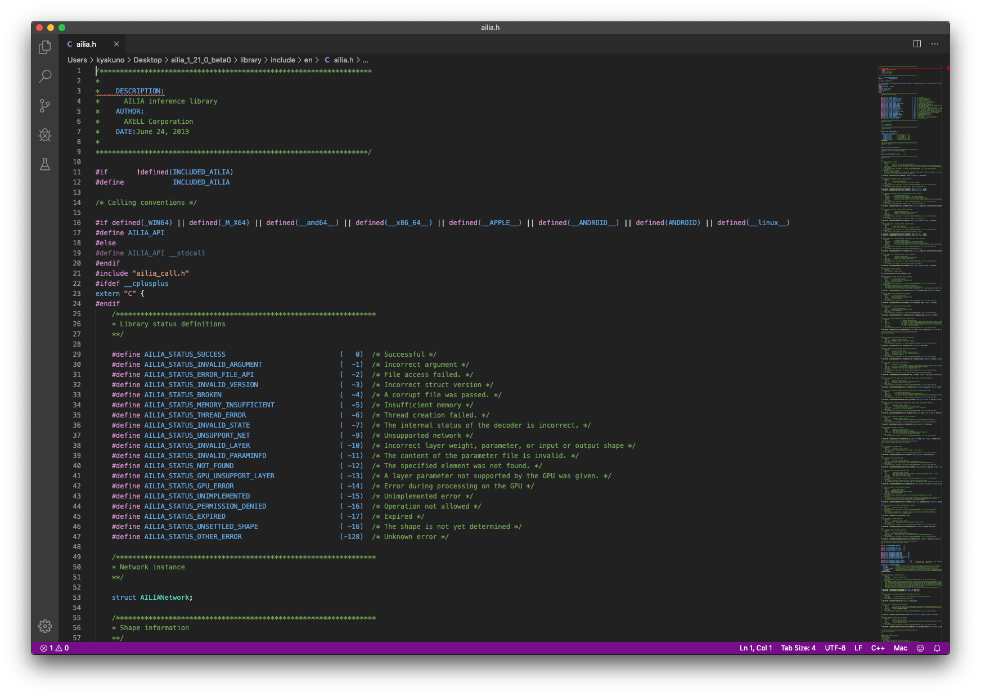Click AILIA_STATUS_INVALID_ARGUMENT define
The width and height of the screenshot is (981, 696).
203,365
